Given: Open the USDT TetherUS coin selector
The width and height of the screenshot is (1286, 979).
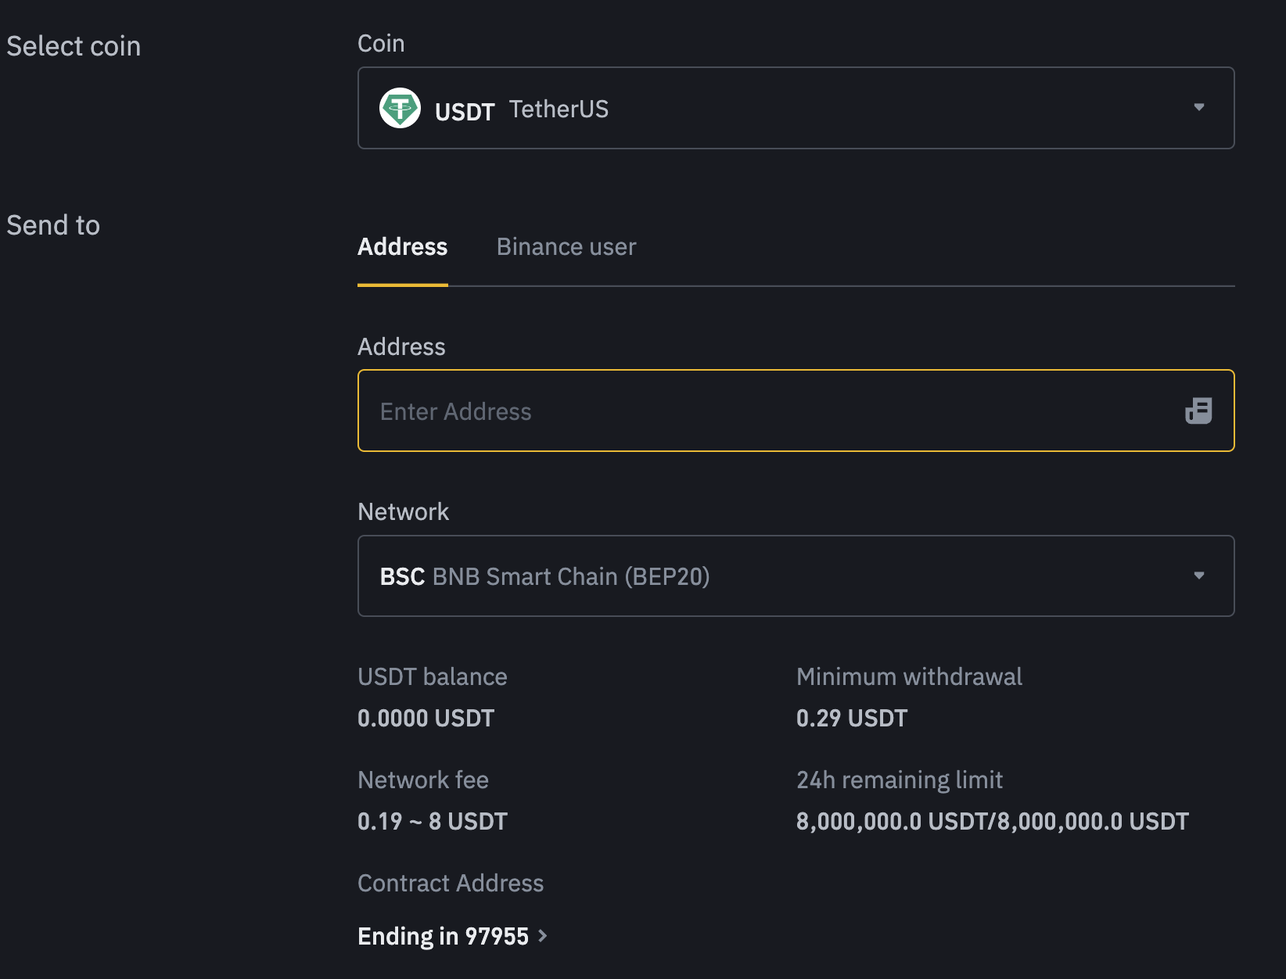Looking at the screenshot, I should (796, 108).
